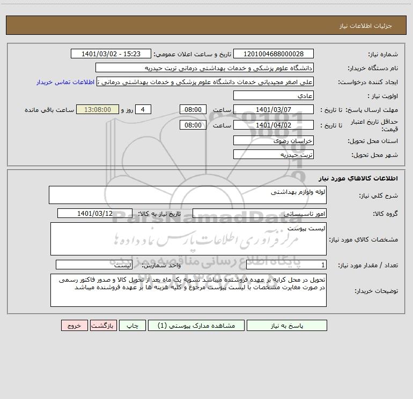
Task: Click label 'گروه کالا:'
Action: [x=385, y=214]
